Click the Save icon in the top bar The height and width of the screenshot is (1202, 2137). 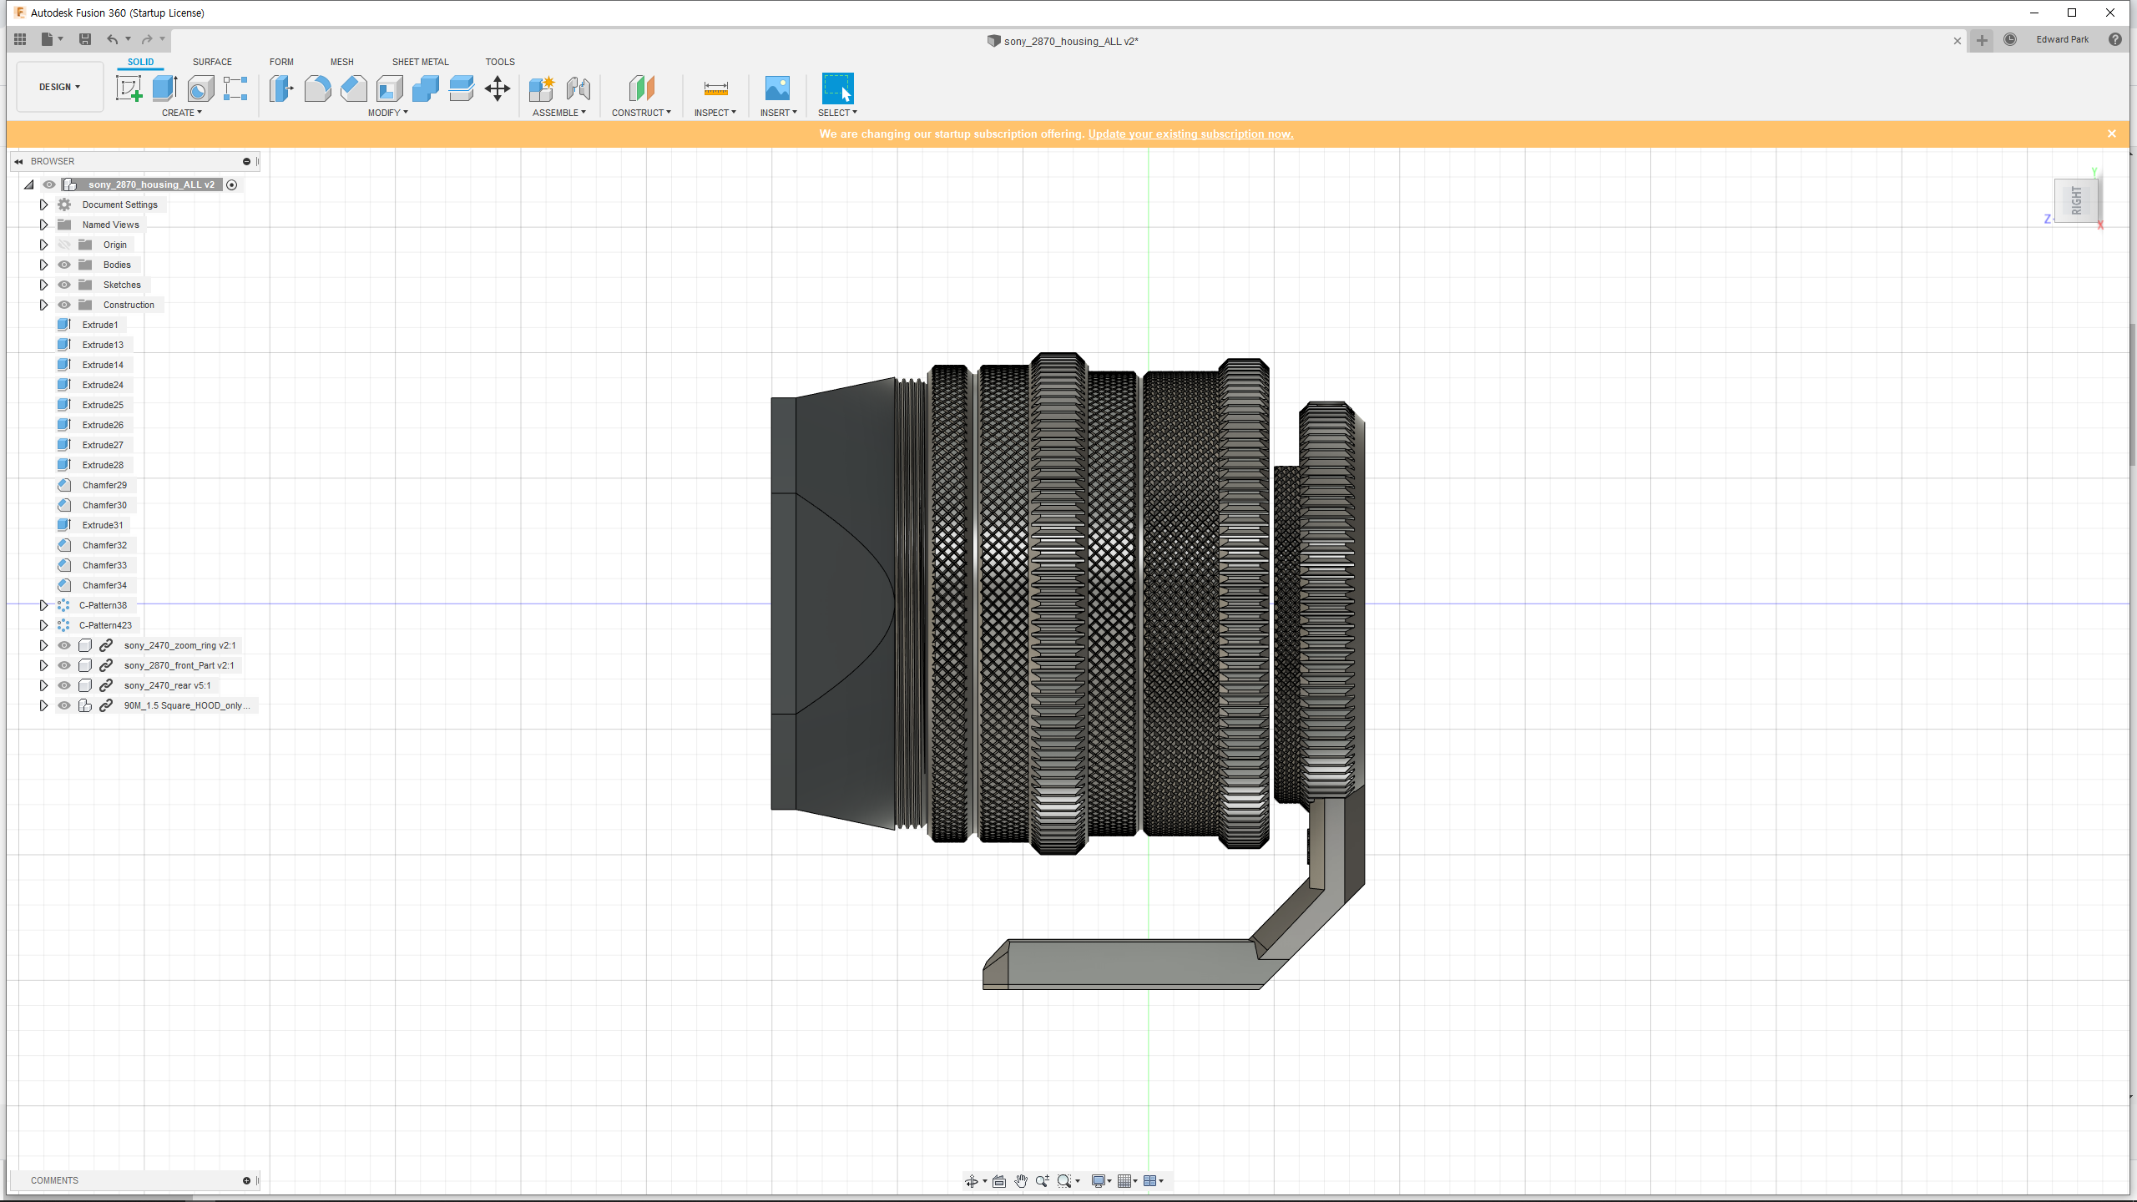(x=84, y=39)
